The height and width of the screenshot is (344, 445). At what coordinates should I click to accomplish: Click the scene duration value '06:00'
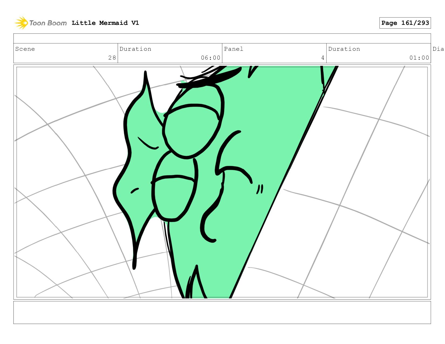[x=211, y=58]
